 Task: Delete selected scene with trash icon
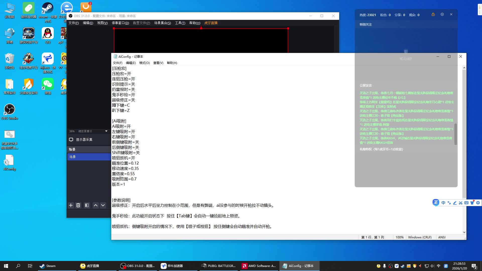pos(78,205)
